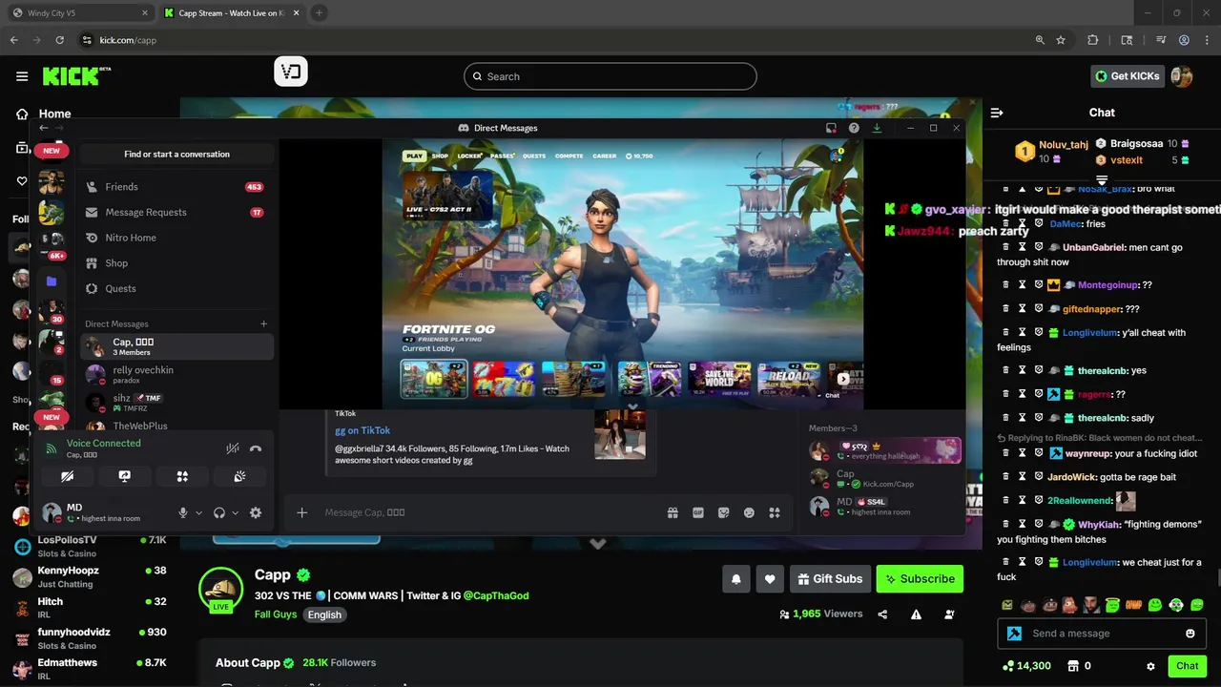Collapse Kick chat panel icon
The height and width of the screenshot is (687, 1221).
point(997,113)
